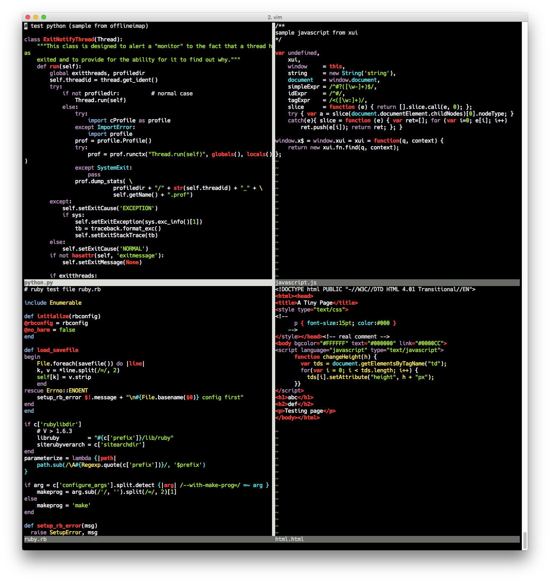
Task: Click the '# normal case' comment
Action: (172, 93)
